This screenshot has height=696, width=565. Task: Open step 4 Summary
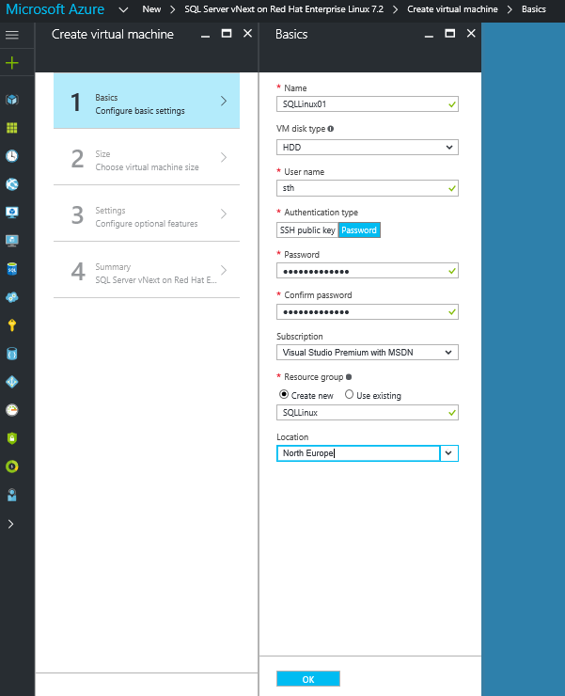(147, 270)
